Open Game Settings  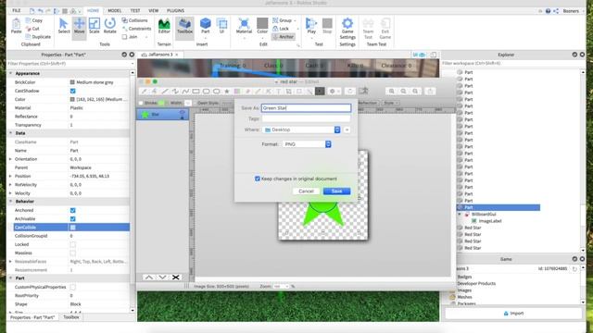(x=347, y=29)
